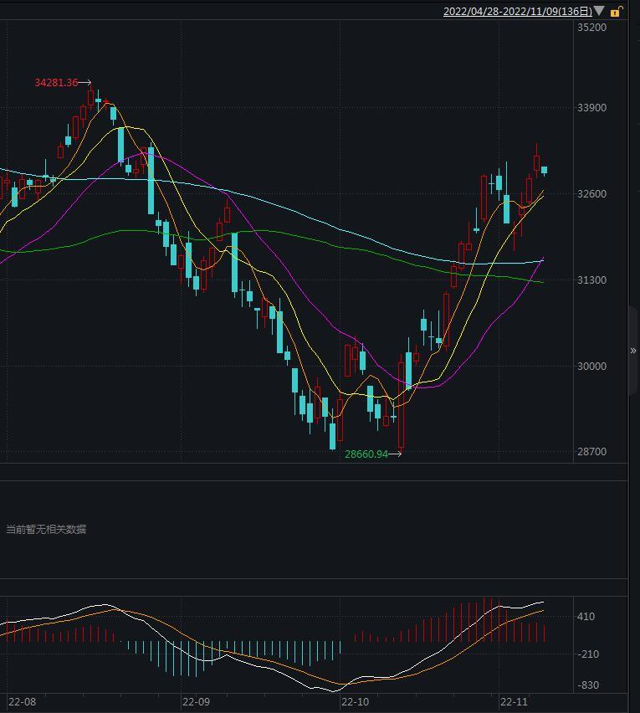Click the '当前暂无相关数据' no-data message
The width and height of the screenshot is (640, 713).
pos(46,530)
